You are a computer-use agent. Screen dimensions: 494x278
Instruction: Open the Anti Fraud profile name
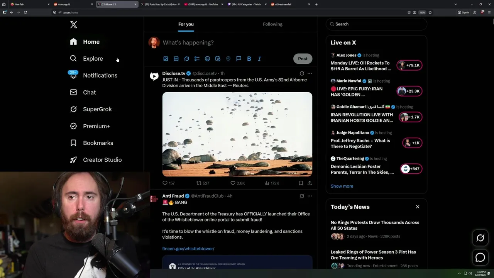(173, 196)
